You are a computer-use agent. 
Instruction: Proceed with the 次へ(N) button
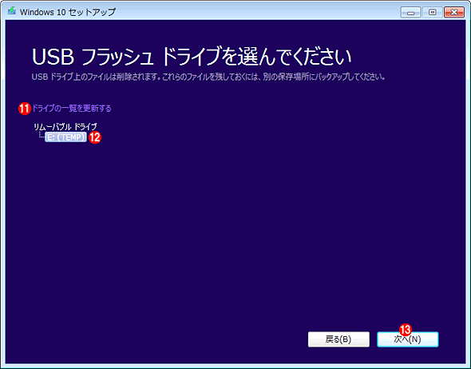pyautogui.click(x=408, y=339)
